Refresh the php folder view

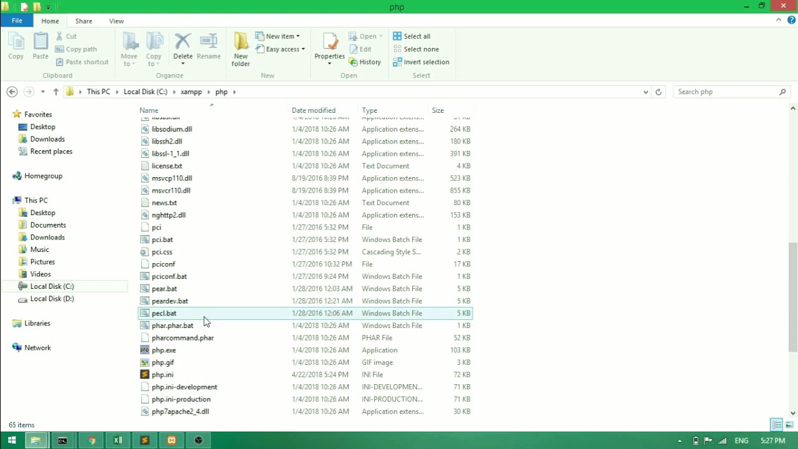[x=658, y=92]
